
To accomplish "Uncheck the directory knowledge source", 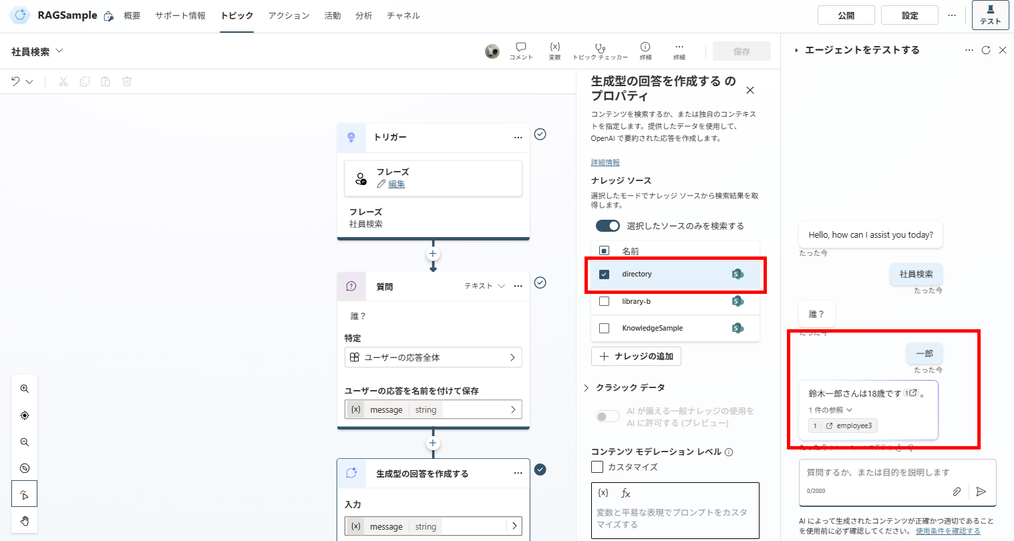I will pos(605,273).
